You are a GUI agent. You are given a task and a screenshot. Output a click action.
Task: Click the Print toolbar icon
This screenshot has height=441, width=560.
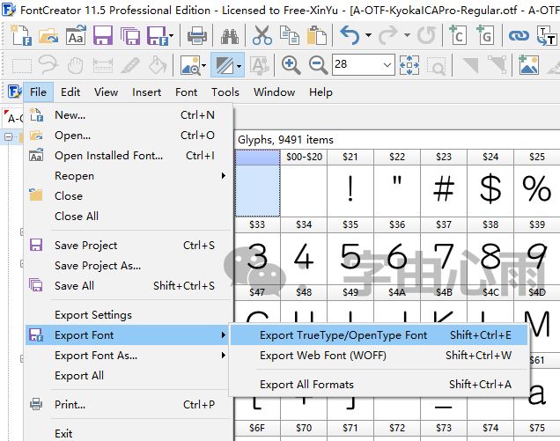point(197,35)
